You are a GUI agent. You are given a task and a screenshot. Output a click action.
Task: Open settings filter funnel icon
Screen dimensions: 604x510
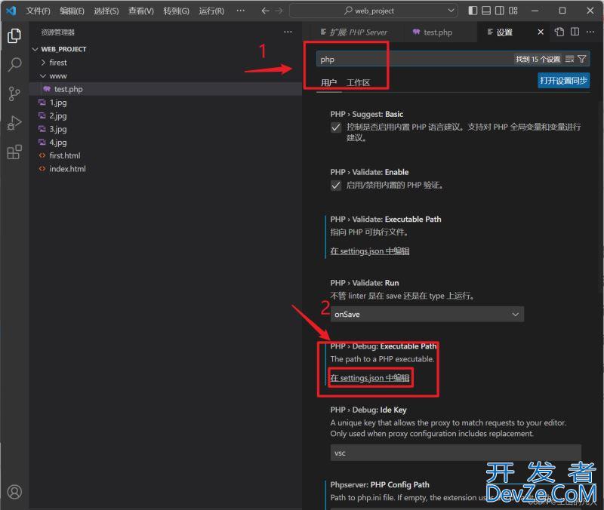pyautogui.click(x=582, y=59)
